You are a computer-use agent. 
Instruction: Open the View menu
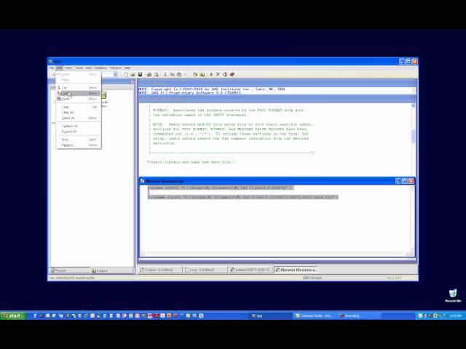tap(68, 68)
